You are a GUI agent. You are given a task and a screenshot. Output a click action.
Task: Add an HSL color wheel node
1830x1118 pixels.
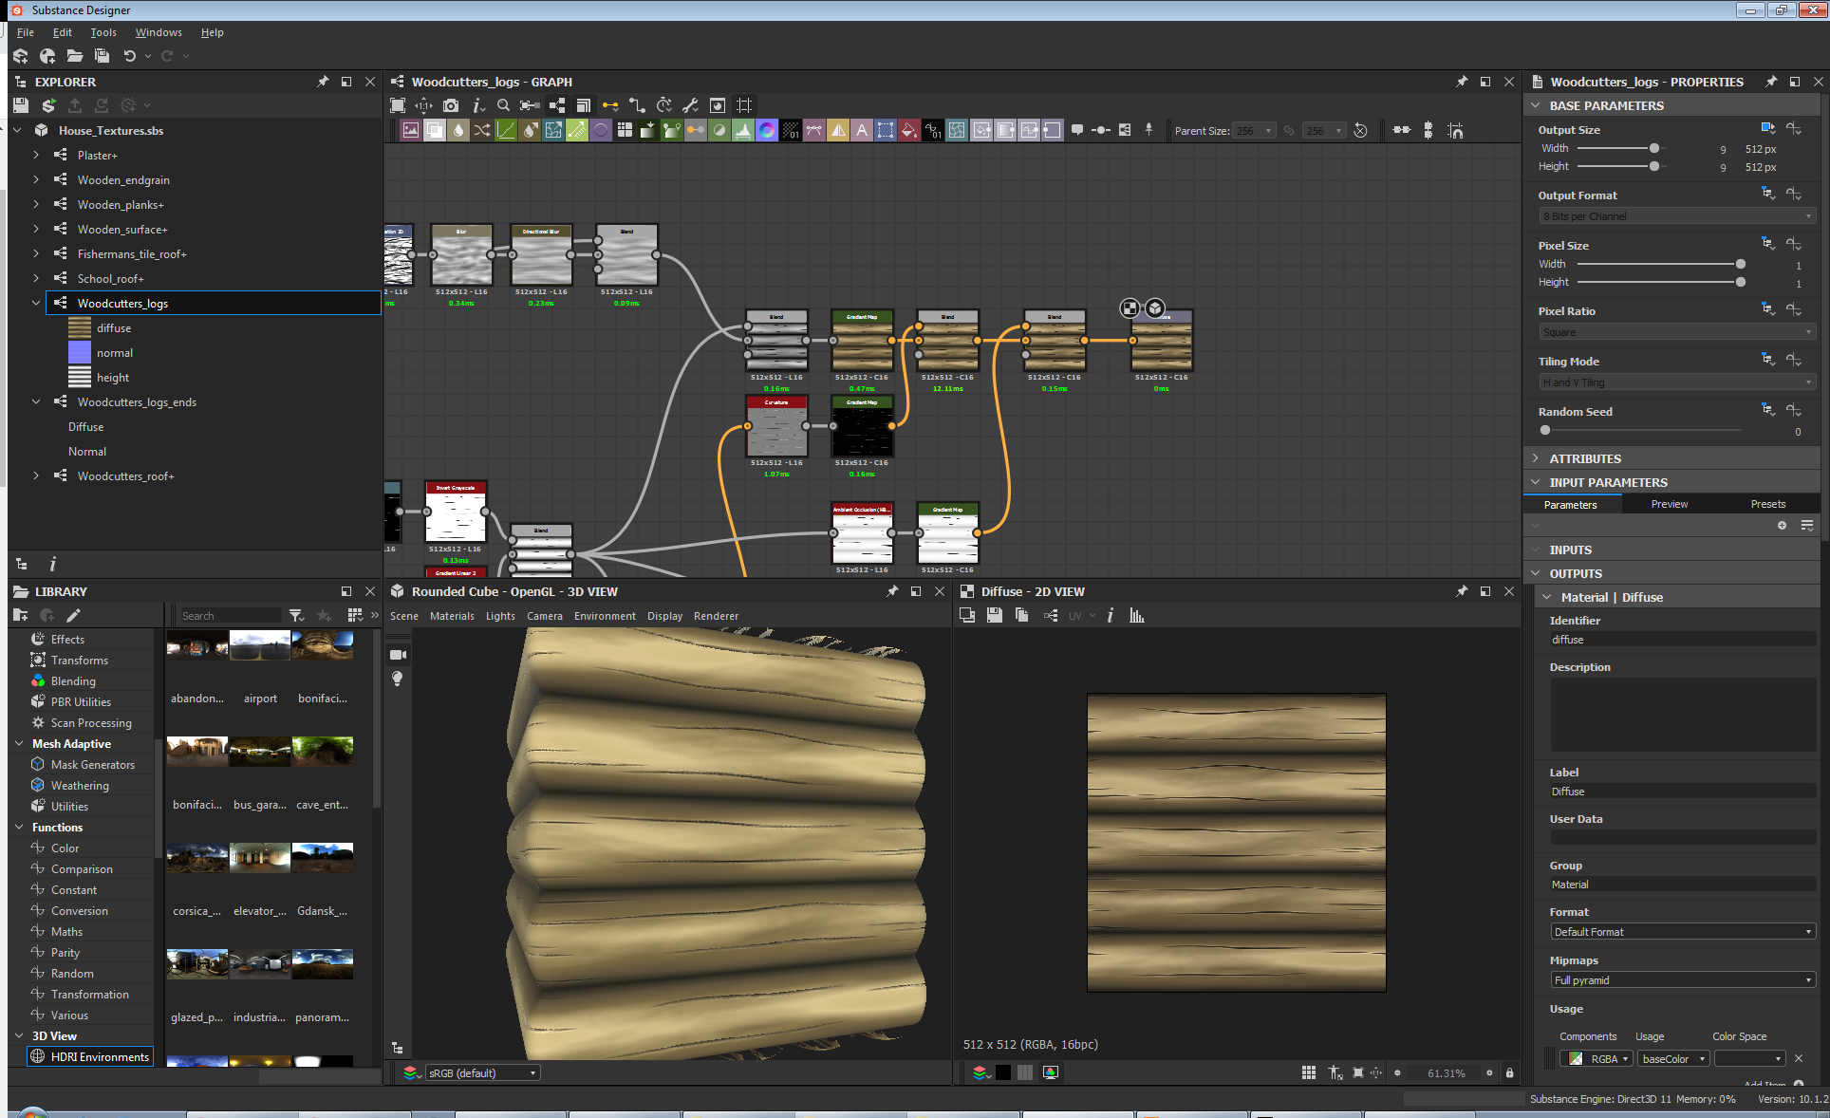(x=767, y=130)
